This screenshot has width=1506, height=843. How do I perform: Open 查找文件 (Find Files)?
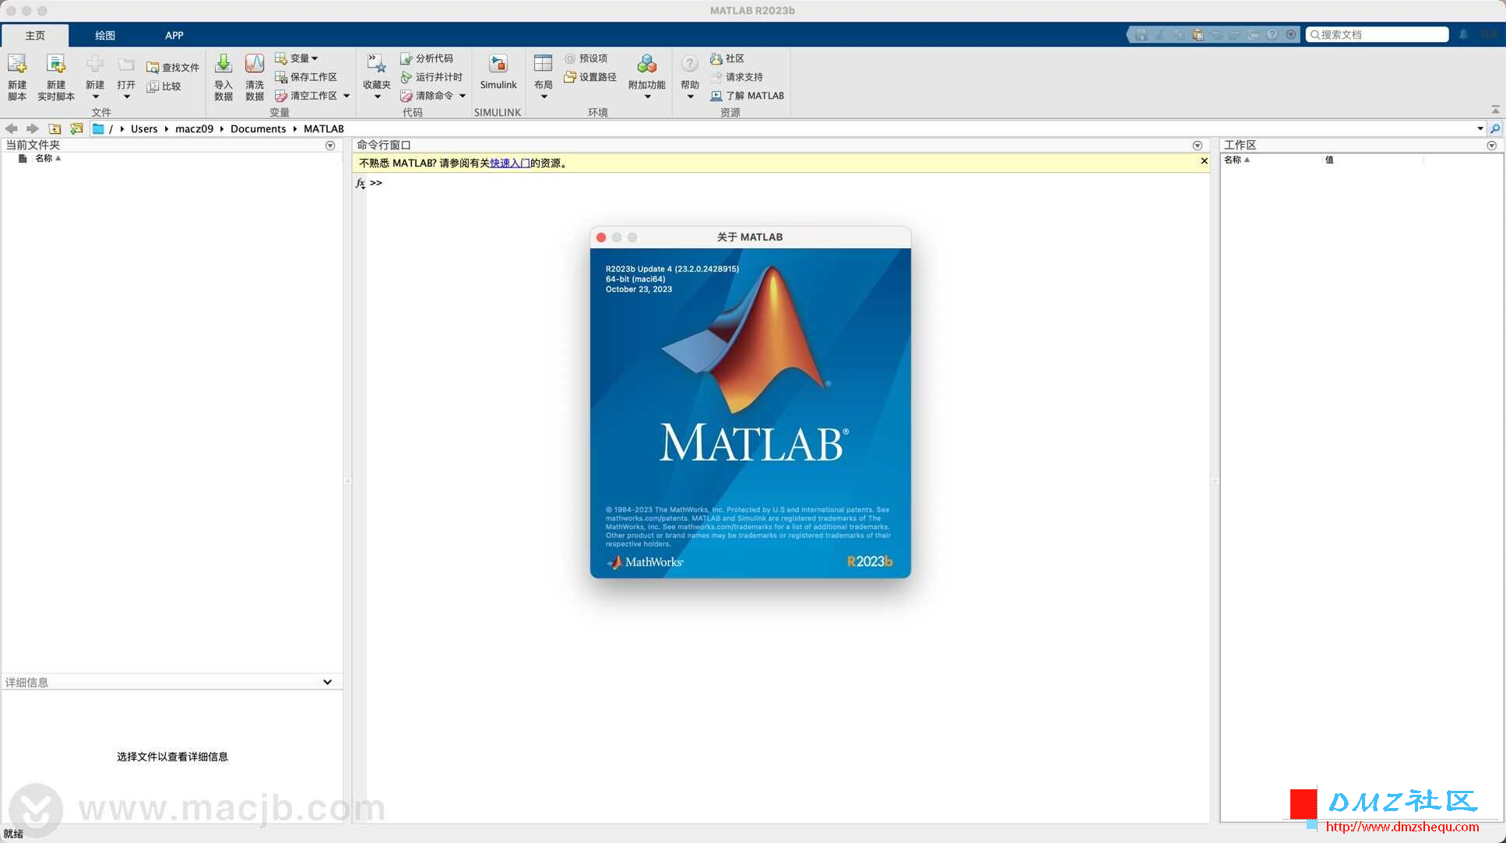click(173, 68)
